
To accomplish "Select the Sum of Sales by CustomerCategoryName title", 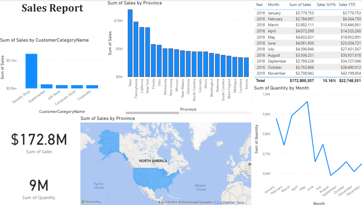I will [44, 40].
